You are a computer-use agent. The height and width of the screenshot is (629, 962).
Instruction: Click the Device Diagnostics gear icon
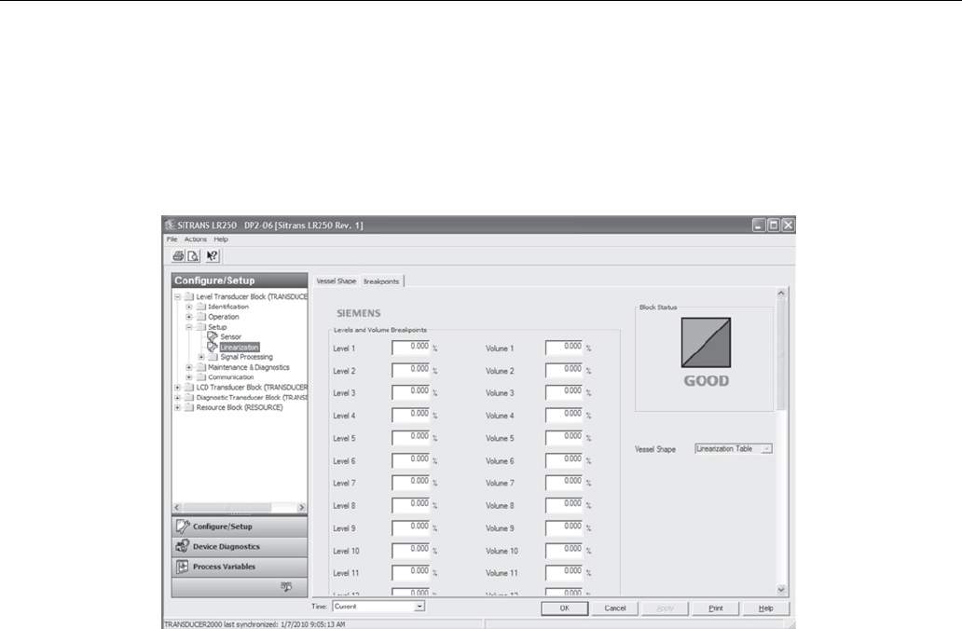pyautogui.click(x=183, y=546)
